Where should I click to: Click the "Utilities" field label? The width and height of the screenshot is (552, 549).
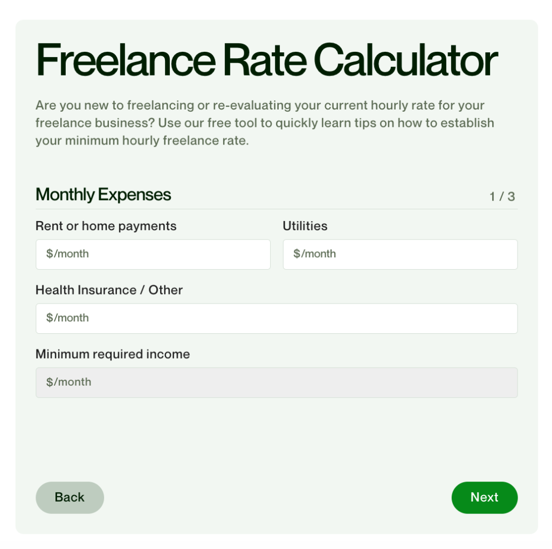(305, 226)
